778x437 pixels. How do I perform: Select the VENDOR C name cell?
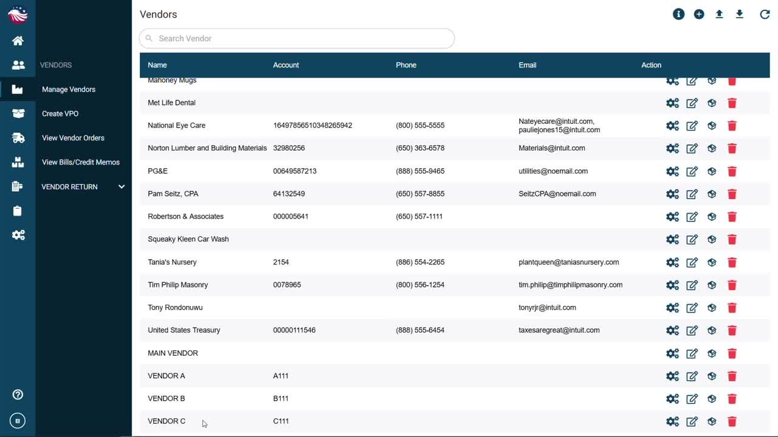tap(167, 421)
